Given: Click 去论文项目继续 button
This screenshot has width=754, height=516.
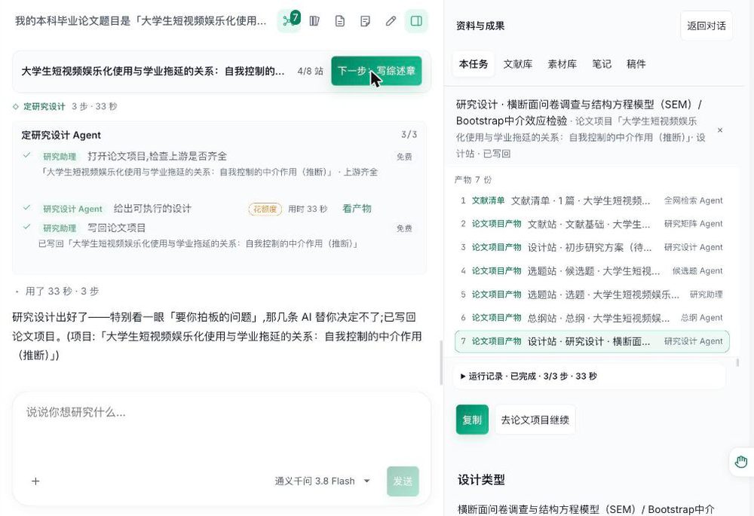Looking at the screenshot, I should 535,420.
